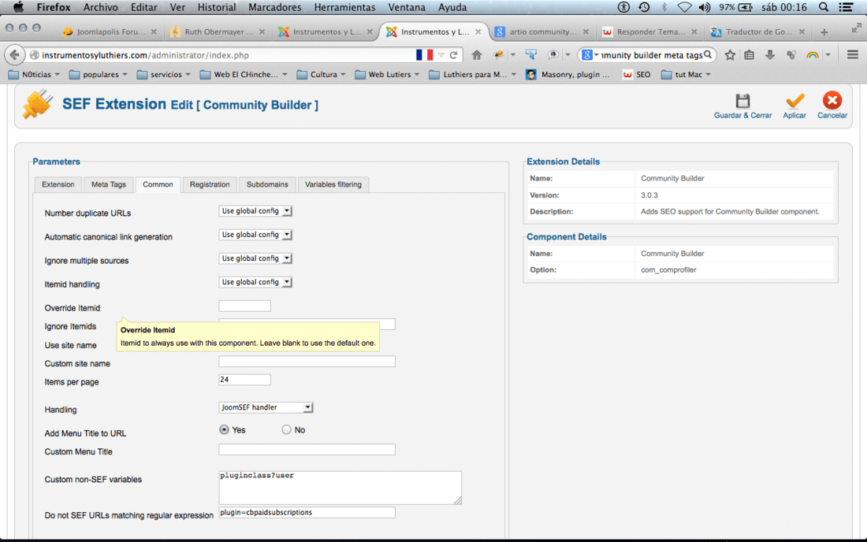The width and height of the screenshot is (867, 542).
Task: Click the Custom Menu Title field
Action: coord(307,450)
